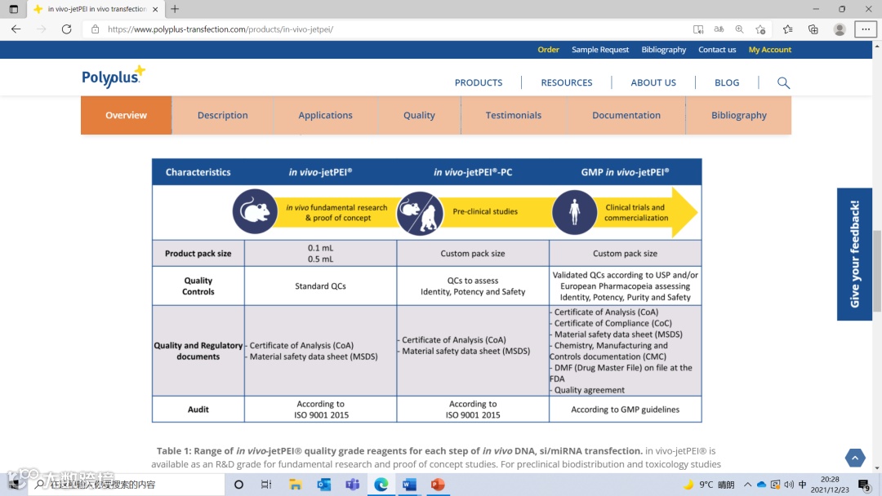Click the 'Standard QCs' table cell
Image resolution: width=882 pixels, height=496 pixels.
[321, 286]
